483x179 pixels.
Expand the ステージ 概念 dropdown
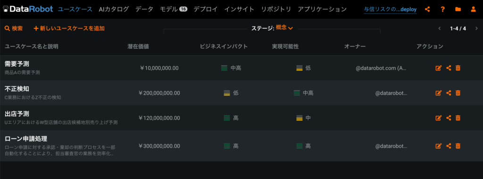pos(284,28)
